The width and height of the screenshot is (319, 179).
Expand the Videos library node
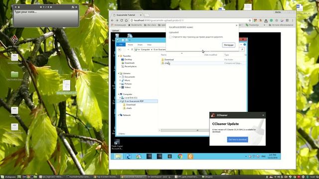point(120,88)
